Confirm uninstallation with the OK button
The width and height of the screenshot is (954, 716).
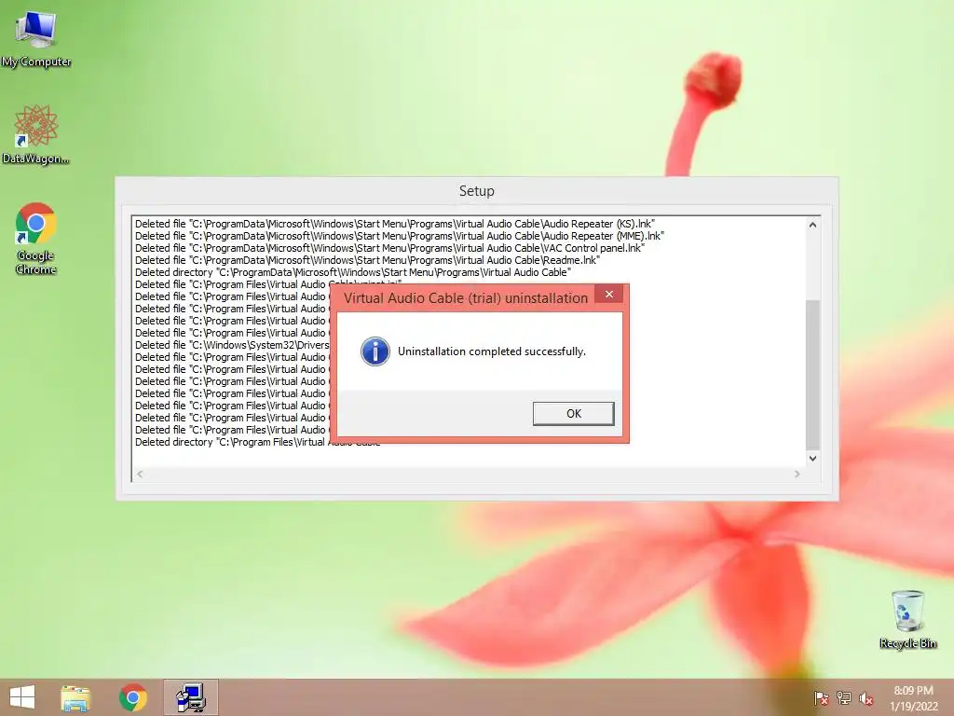[x=573, y=413]
